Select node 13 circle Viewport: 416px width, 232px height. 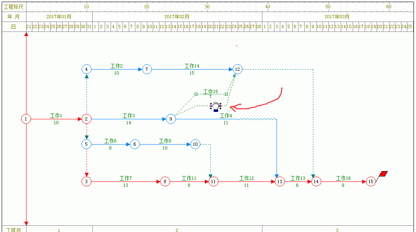click(x=280, y=181)
